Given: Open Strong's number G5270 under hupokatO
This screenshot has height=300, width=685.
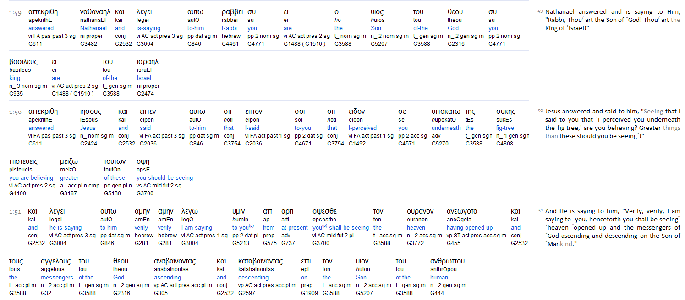Looking at the screenshot, I should pos(441,144).
